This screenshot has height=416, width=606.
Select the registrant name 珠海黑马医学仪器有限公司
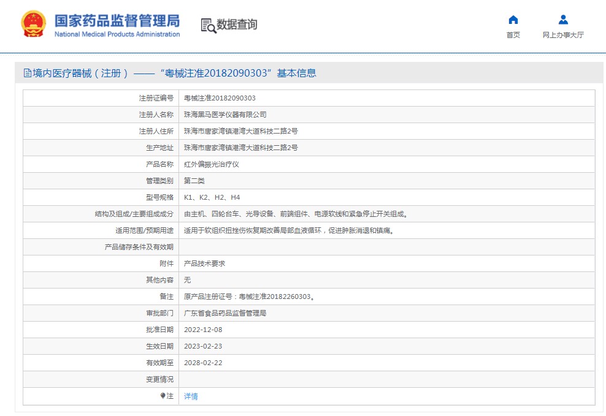coord(225,115)
